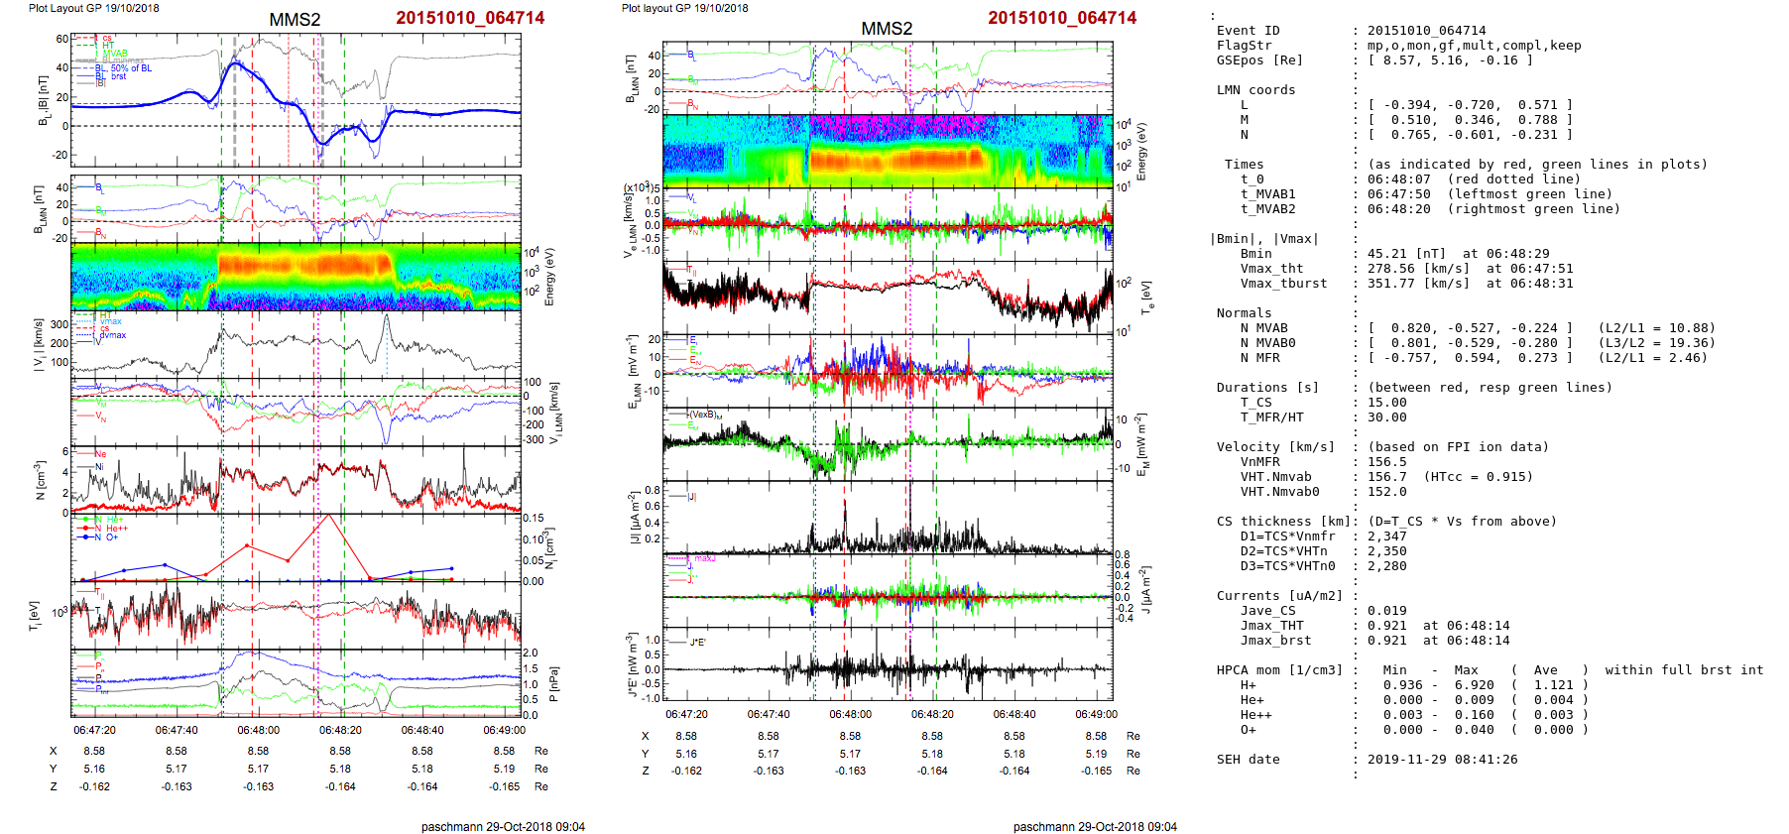Click the 'D1=TCS*Vnmfr' row label
The height and width of the screenshot is (834, 1789).
[1287, 536]
